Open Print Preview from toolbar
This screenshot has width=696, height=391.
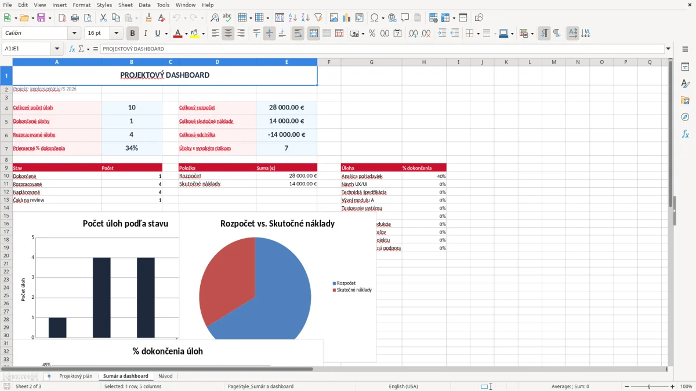click(88, 18)
